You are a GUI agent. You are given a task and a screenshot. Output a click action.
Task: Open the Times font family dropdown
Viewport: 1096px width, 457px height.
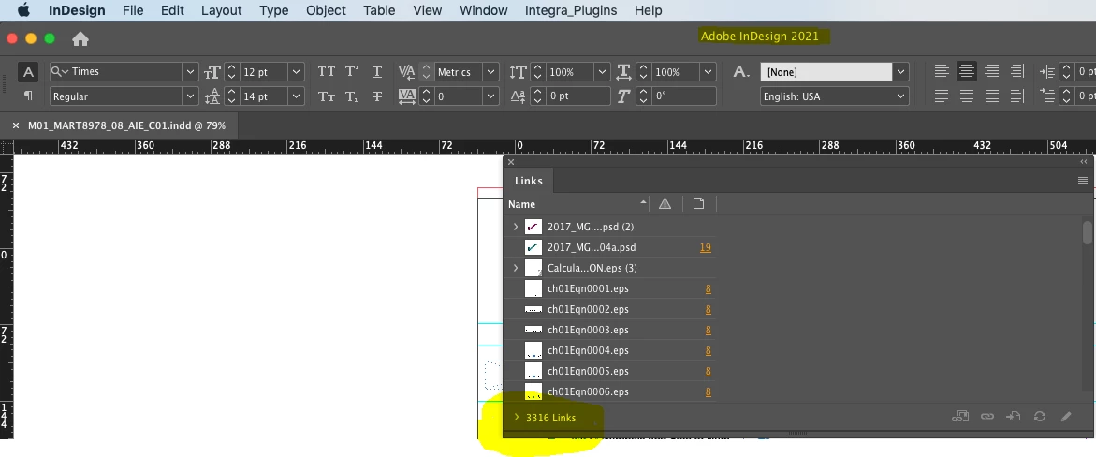190,71
